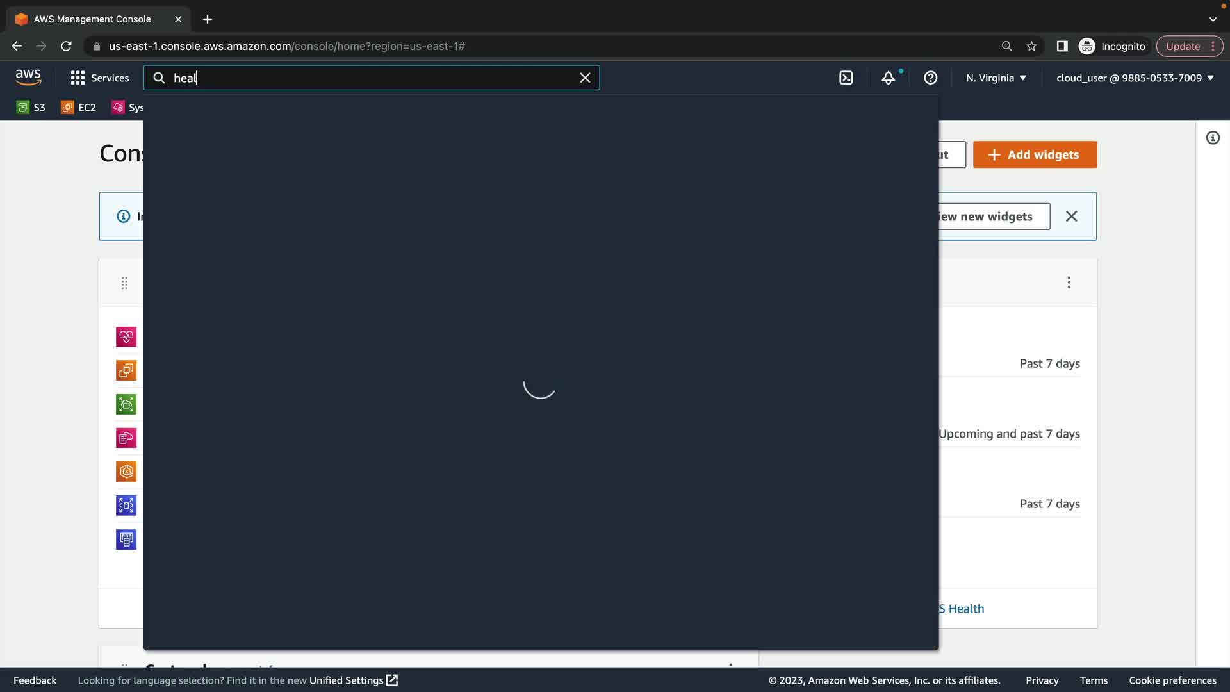The image size is (1230, 692).
Task: Open the widget three-dot options menu
Action: [1069, 283]
